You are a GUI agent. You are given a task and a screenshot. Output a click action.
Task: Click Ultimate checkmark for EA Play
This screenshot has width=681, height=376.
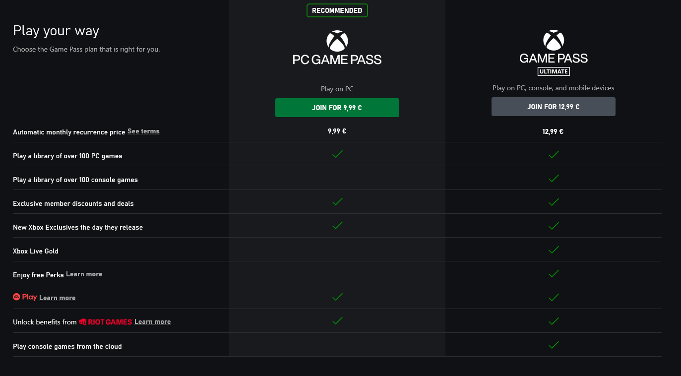click(x=554, y=297)
